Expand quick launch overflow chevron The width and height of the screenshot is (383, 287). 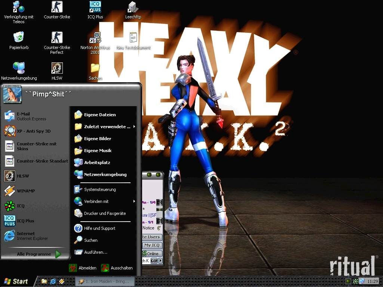click(71, 279)
